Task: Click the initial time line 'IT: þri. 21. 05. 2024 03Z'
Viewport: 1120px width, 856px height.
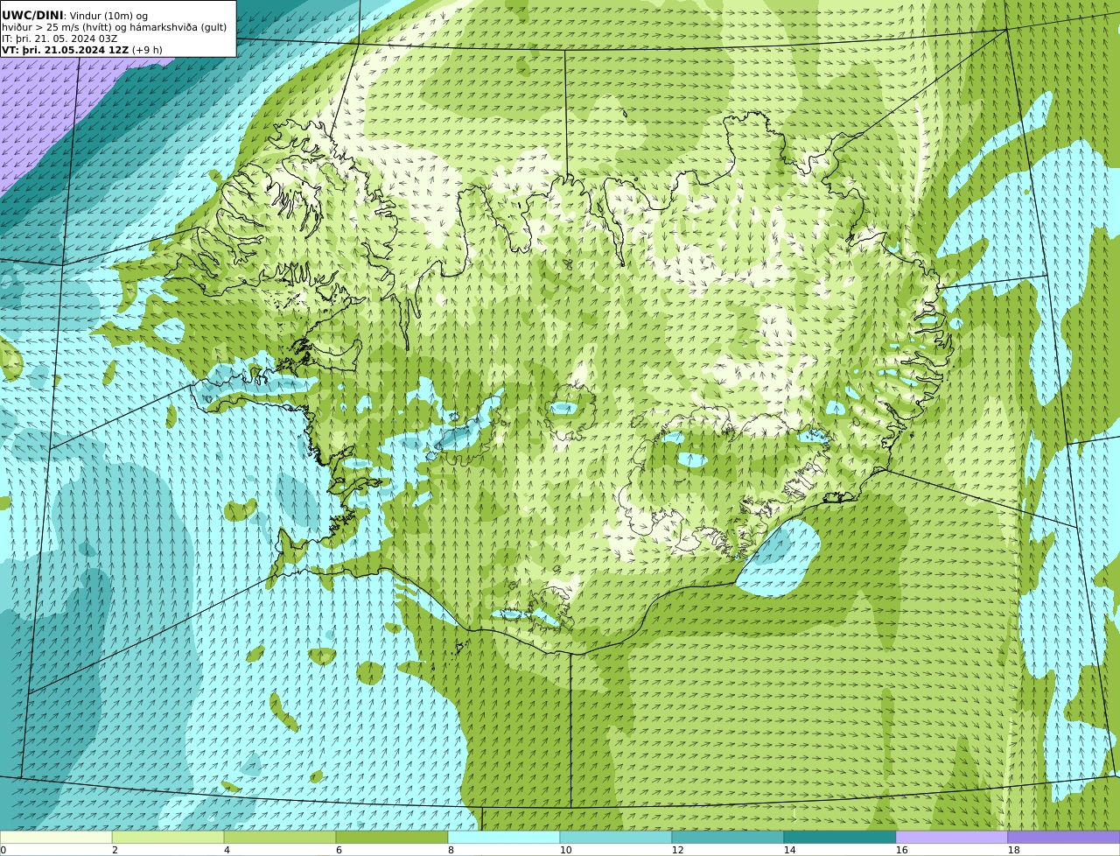Action: pyautogui.click(x=59, y=39)
